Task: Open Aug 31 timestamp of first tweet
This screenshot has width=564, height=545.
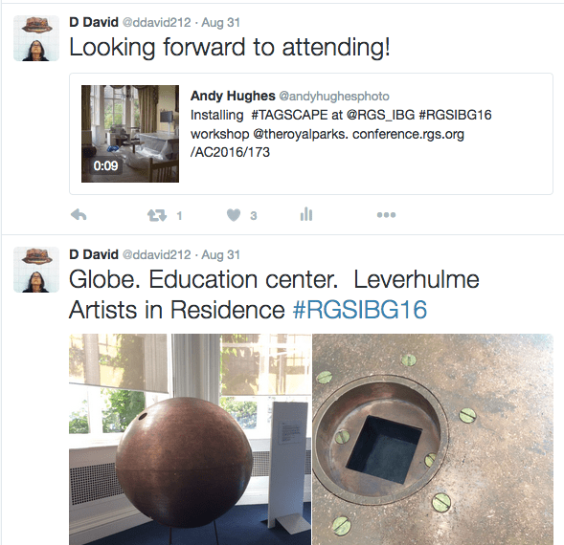Action: 221,22
